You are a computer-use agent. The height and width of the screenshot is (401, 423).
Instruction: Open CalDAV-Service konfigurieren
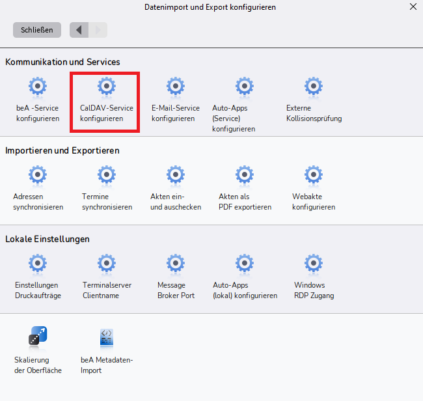coord(106,100)
